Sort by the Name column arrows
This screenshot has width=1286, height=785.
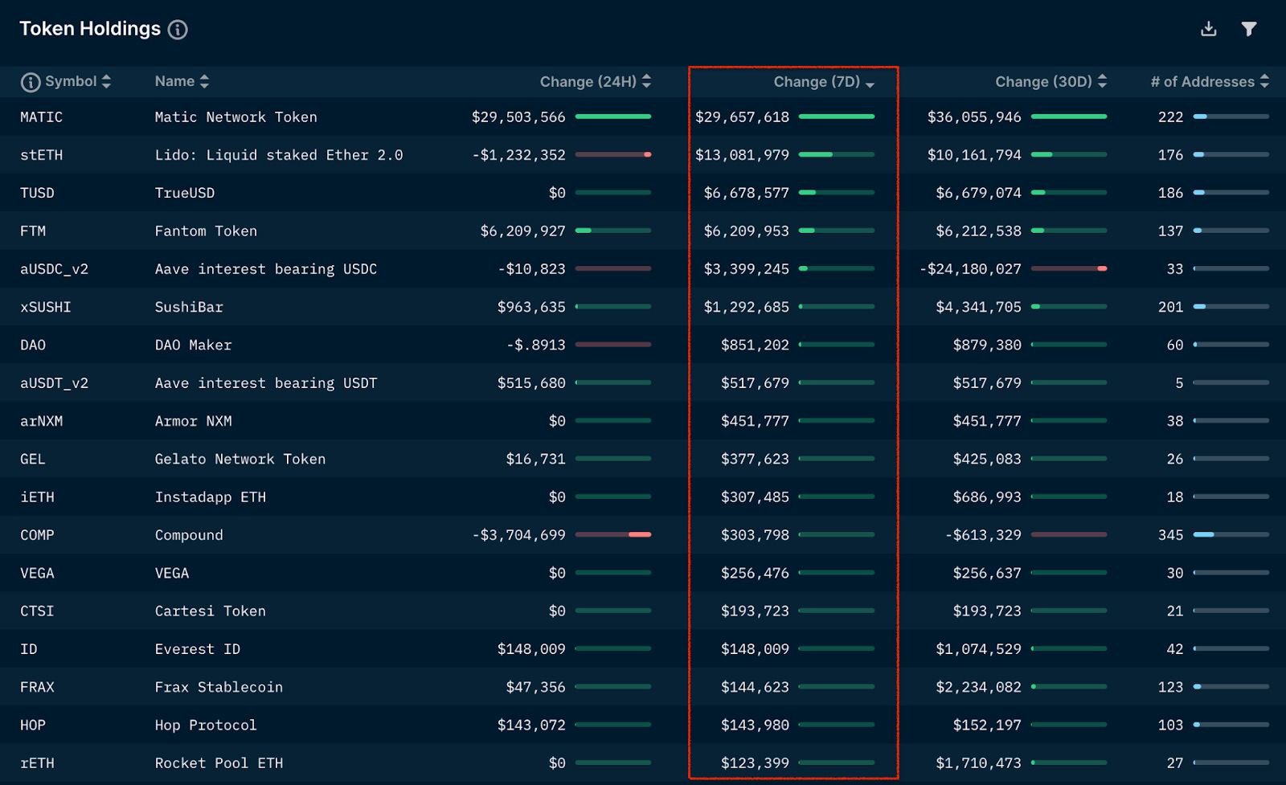click(204, 82)
